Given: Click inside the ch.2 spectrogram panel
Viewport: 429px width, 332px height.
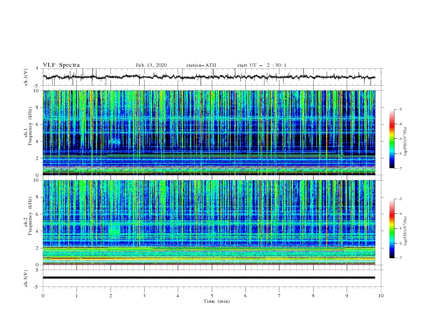Looking at the screenshot, I should point(209,222).
